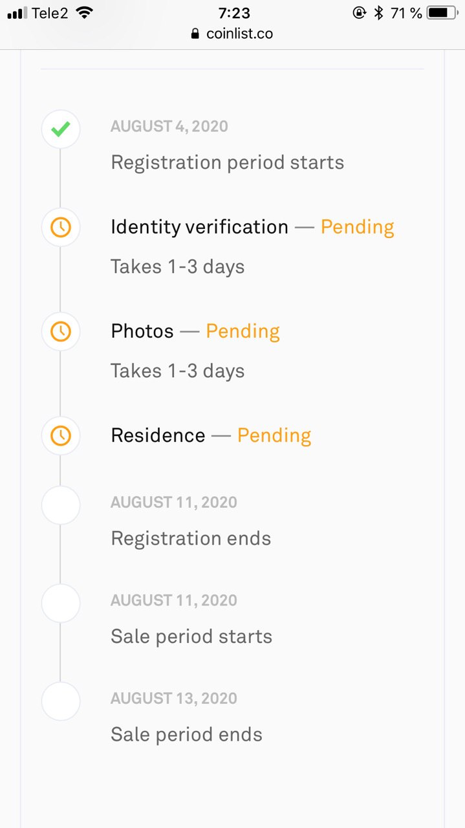465x828 pixels.
Task: Click the green checkmark step icon
Action: (61, 129)
